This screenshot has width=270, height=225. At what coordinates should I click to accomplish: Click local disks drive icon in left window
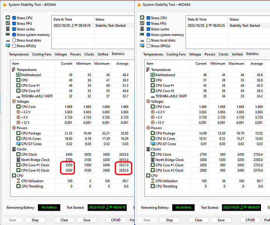pyautogui.click(x=8, y=40)
